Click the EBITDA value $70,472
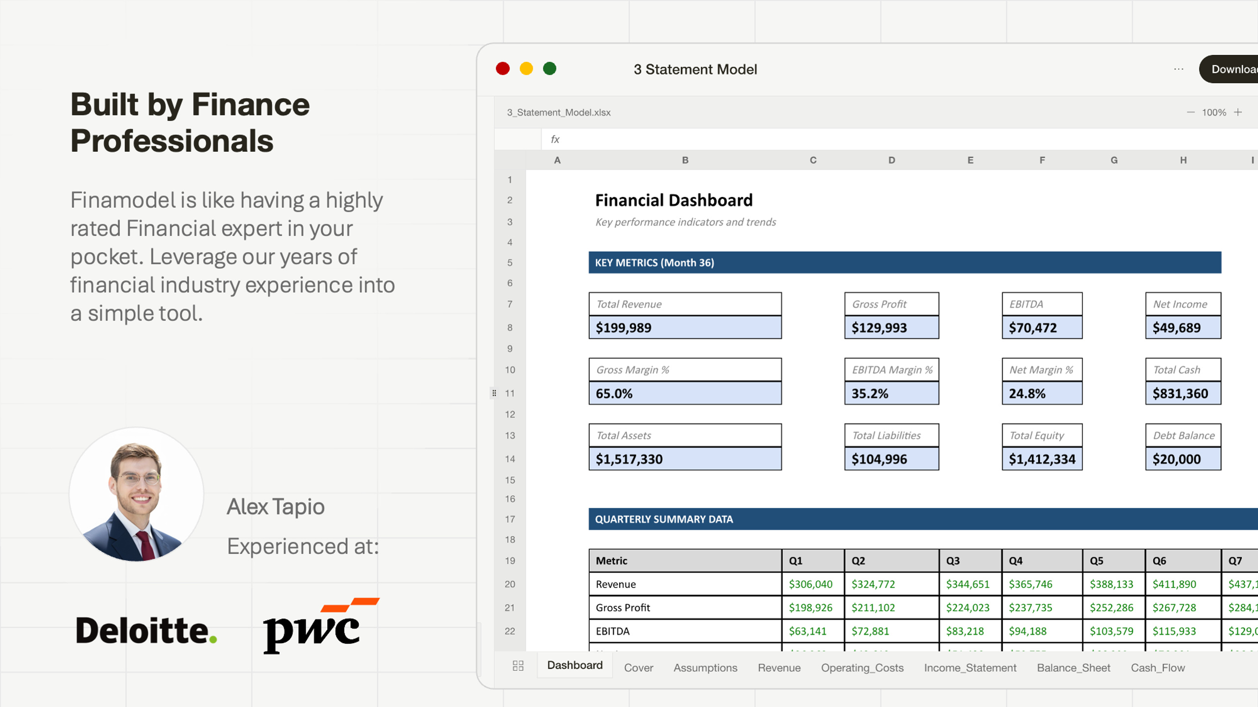Screen dimensions: 1258x707 [x=1042, y=327]
